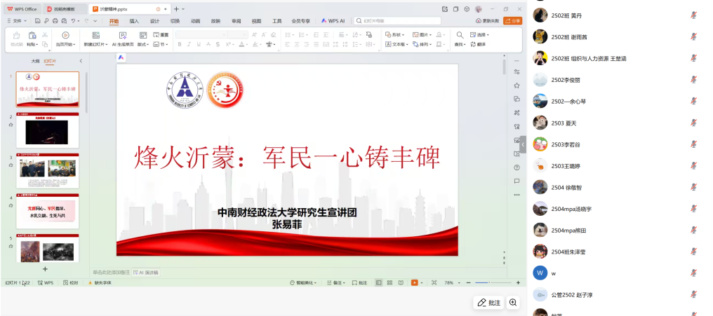Toggle bold formatting button

(x=180, y=44)
